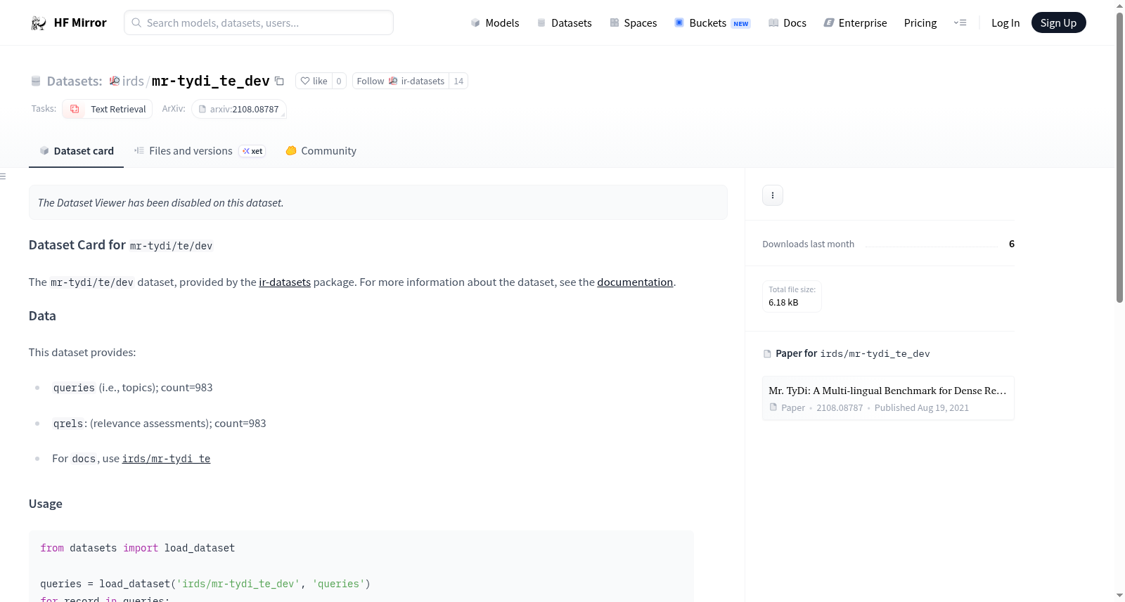Click the Datasets stack icon beside the title
This screenshot has width=1125, height=602.
point(36,81)
